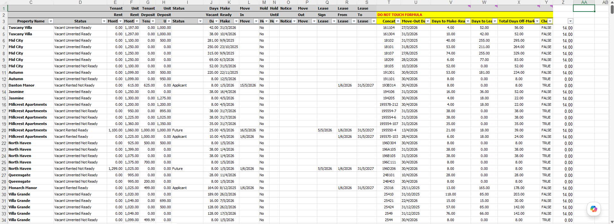This screenshot has height=224, width=614.
Task: Select the move-out date cell 27/3/2026
Action: (x=415, y=28)
